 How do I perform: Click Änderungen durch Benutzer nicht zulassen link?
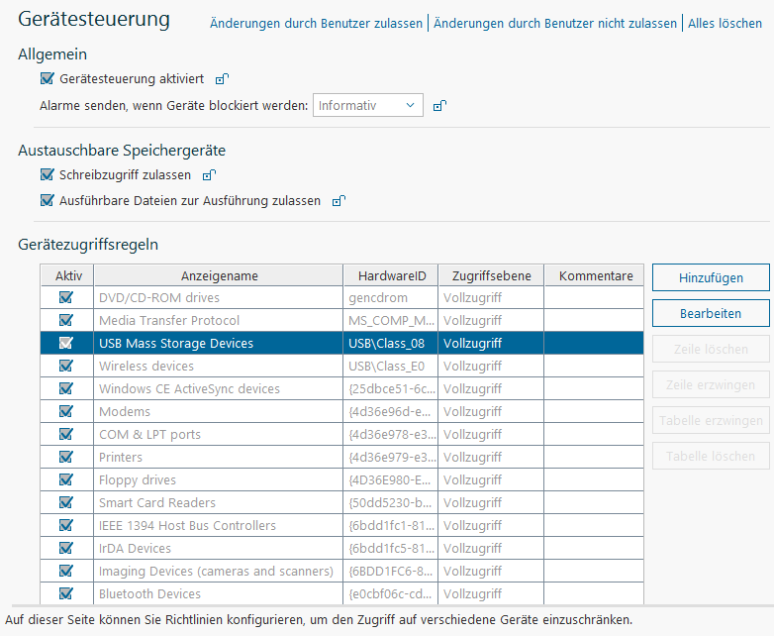click(x=555, y=23)
